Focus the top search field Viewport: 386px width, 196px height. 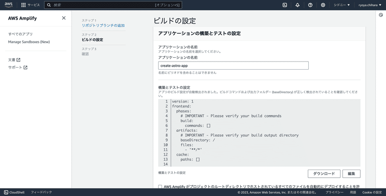click(x=113, y=5)
